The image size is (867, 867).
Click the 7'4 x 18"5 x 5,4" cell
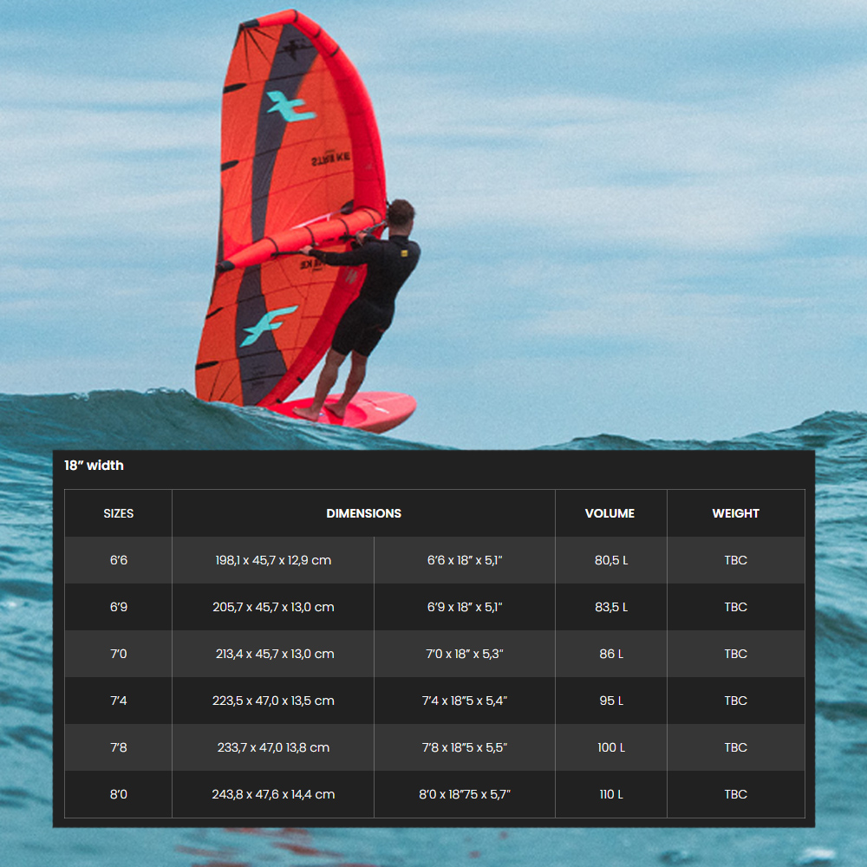465,701
